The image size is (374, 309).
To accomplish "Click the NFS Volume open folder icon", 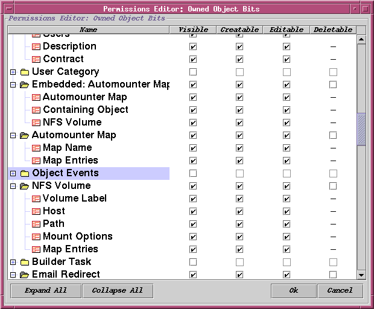I will click(x=24, y=186).
